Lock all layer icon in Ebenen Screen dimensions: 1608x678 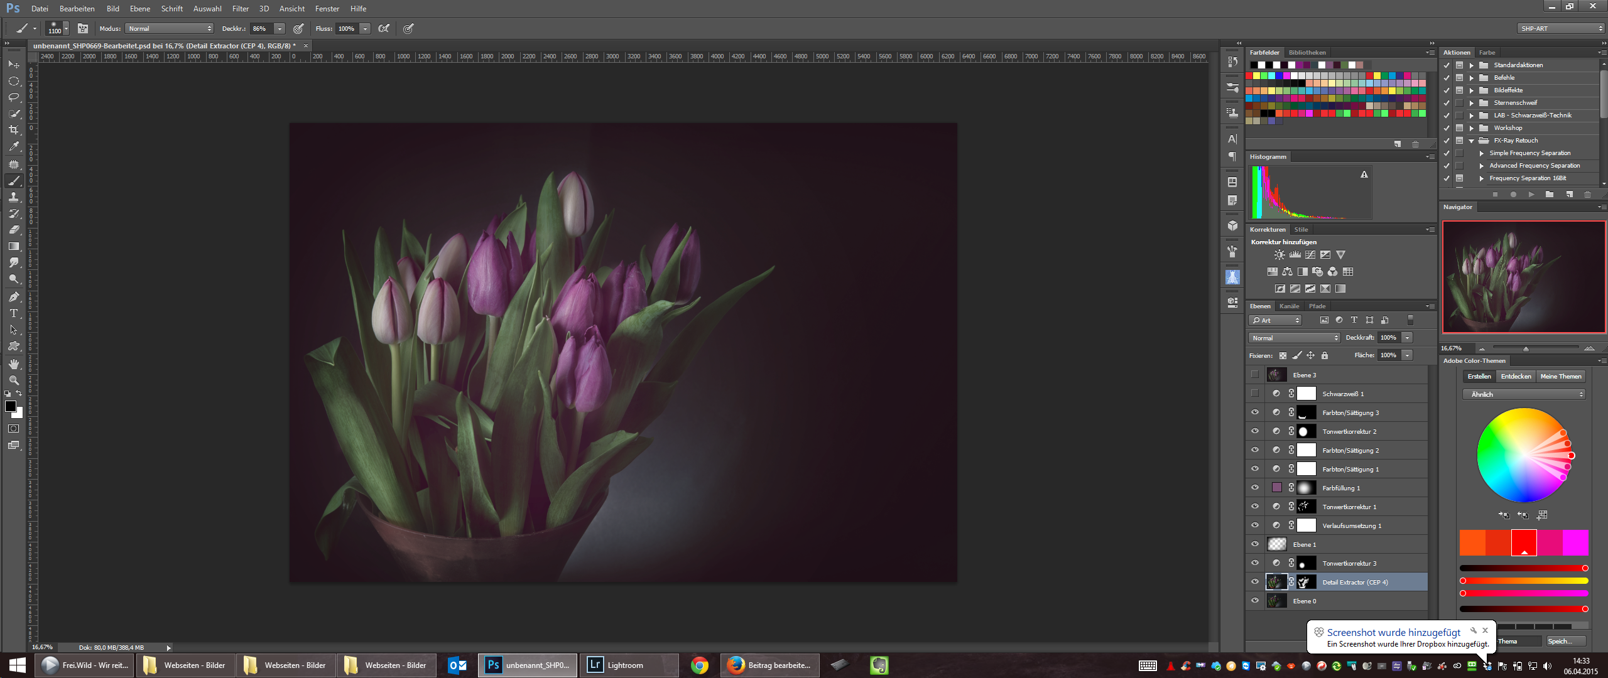click(1325, 355)
